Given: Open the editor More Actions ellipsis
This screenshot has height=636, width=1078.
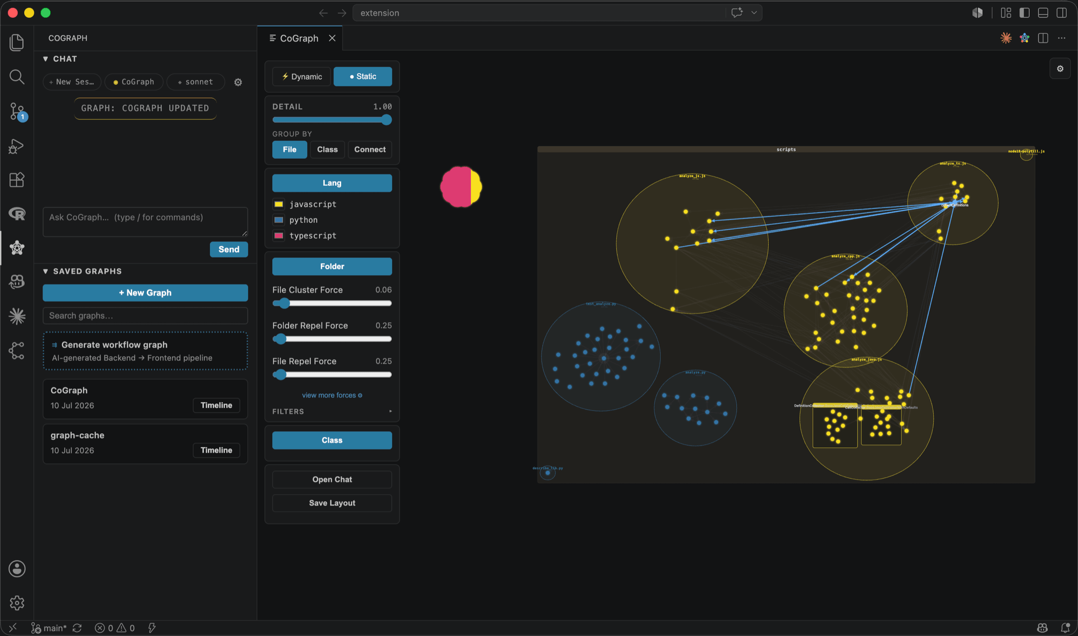Looking at the screenshot, I should 1062,38.
